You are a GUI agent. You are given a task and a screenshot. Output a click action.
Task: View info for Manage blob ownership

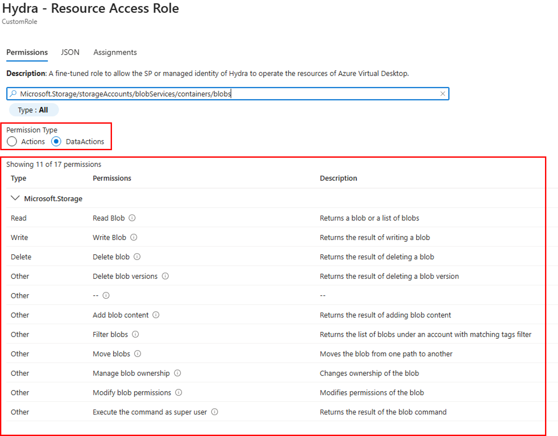click(x=177, y=373)
